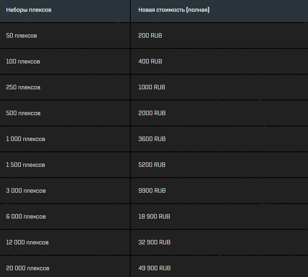Select the "100 плексов" row label
The width and height of the screenshot is (308, 277).
[23, 61]
